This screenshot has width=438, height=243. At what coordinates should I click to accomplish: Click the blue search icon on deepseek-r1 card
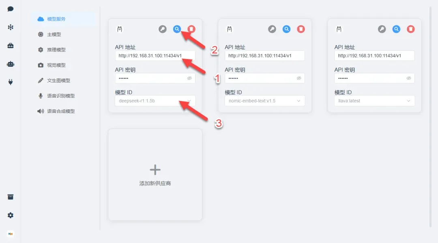click(177, 29)
